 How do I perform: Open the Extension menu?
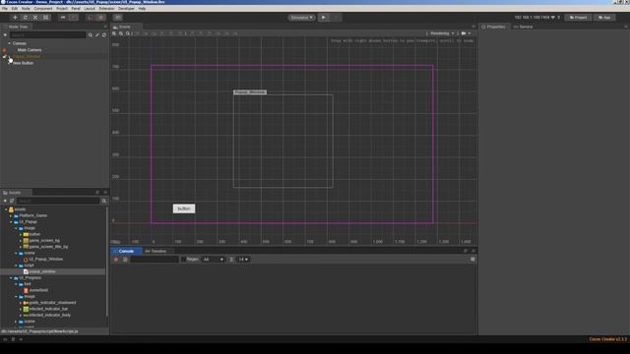[x=106, y=9]
